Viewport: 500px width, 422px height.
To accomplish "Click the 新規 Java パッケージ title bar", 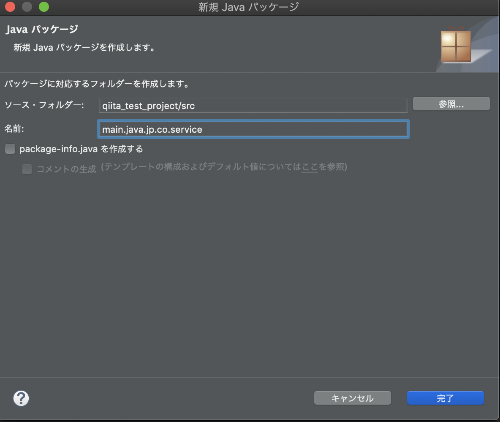I will [x=249, y=7].
